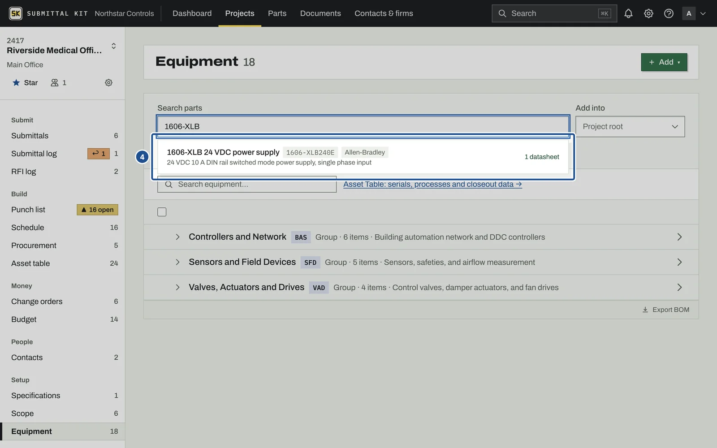Screen dimensions: 717x448
Task: Open the Add into Project root dropdown
Action: [630, 126]
